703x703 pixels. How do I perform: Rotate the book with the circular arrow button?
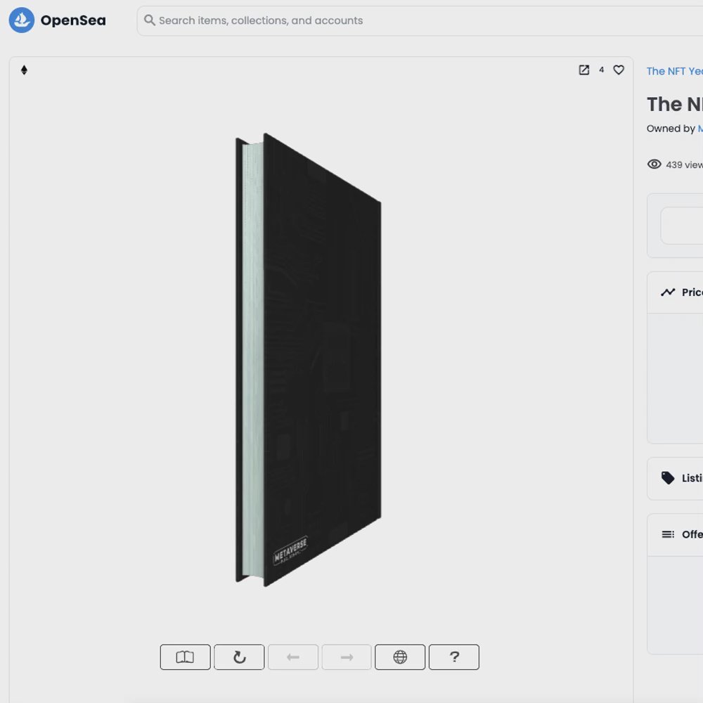pos(240,657)
